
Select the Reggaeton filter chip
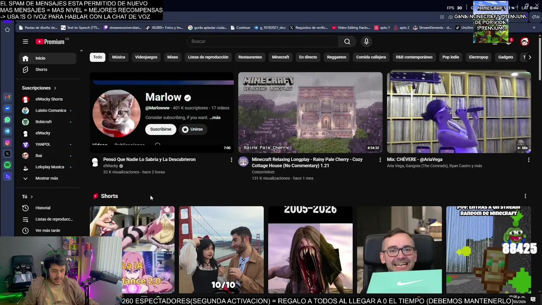coord(337,57)
